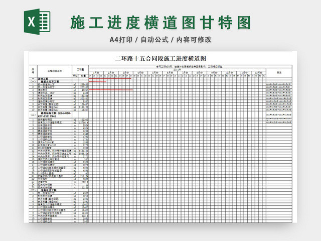Select the 1月份 month header
This screenshot has height=241, width=321.
(x=96, y=73)
